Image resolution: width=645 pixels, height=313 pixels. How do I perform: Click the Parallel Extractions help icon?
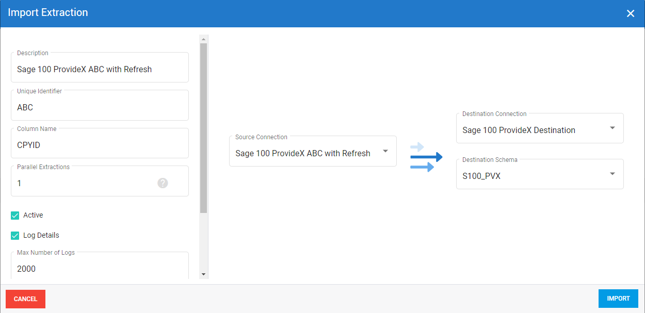[x=163, y=183]
